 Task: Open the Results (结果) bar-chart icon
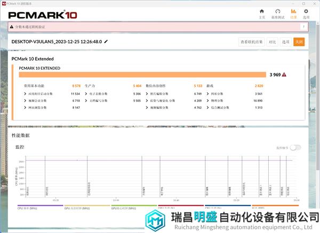click(293, 11)
